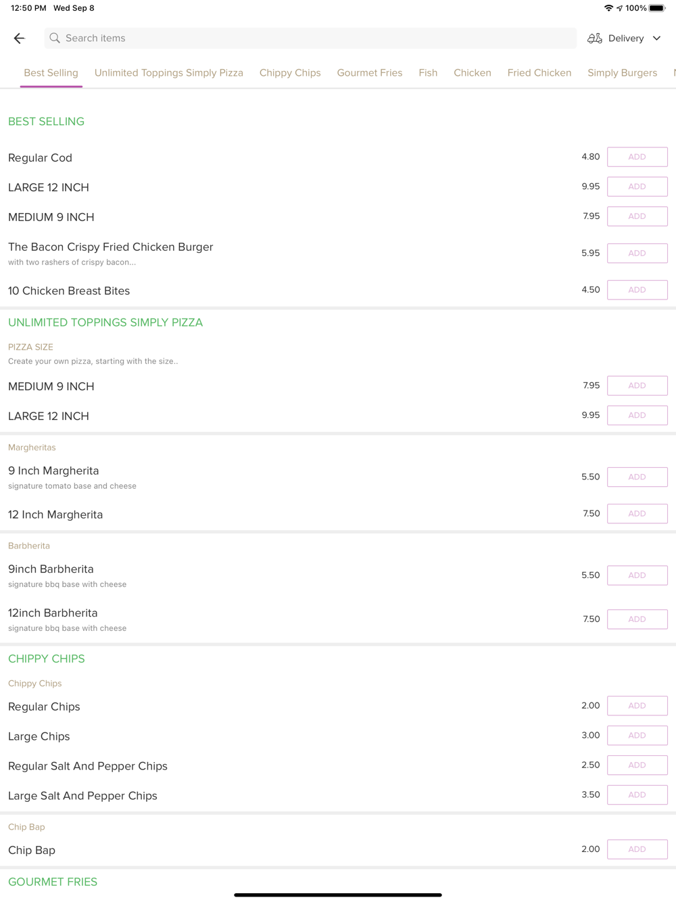Tap the battery status icon
This screenshot has height=902, width=676.
tap(657, 8)
